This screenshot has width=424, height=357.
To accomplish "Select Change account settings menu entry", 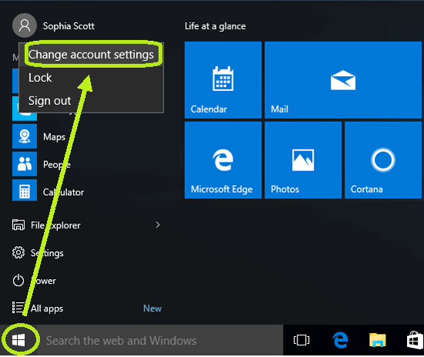I will 92,55.
